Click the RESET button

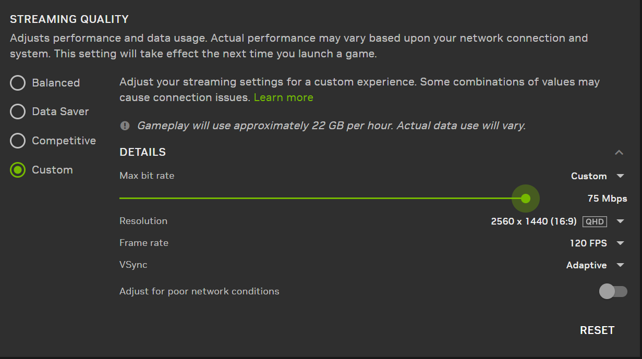point(597,330)
